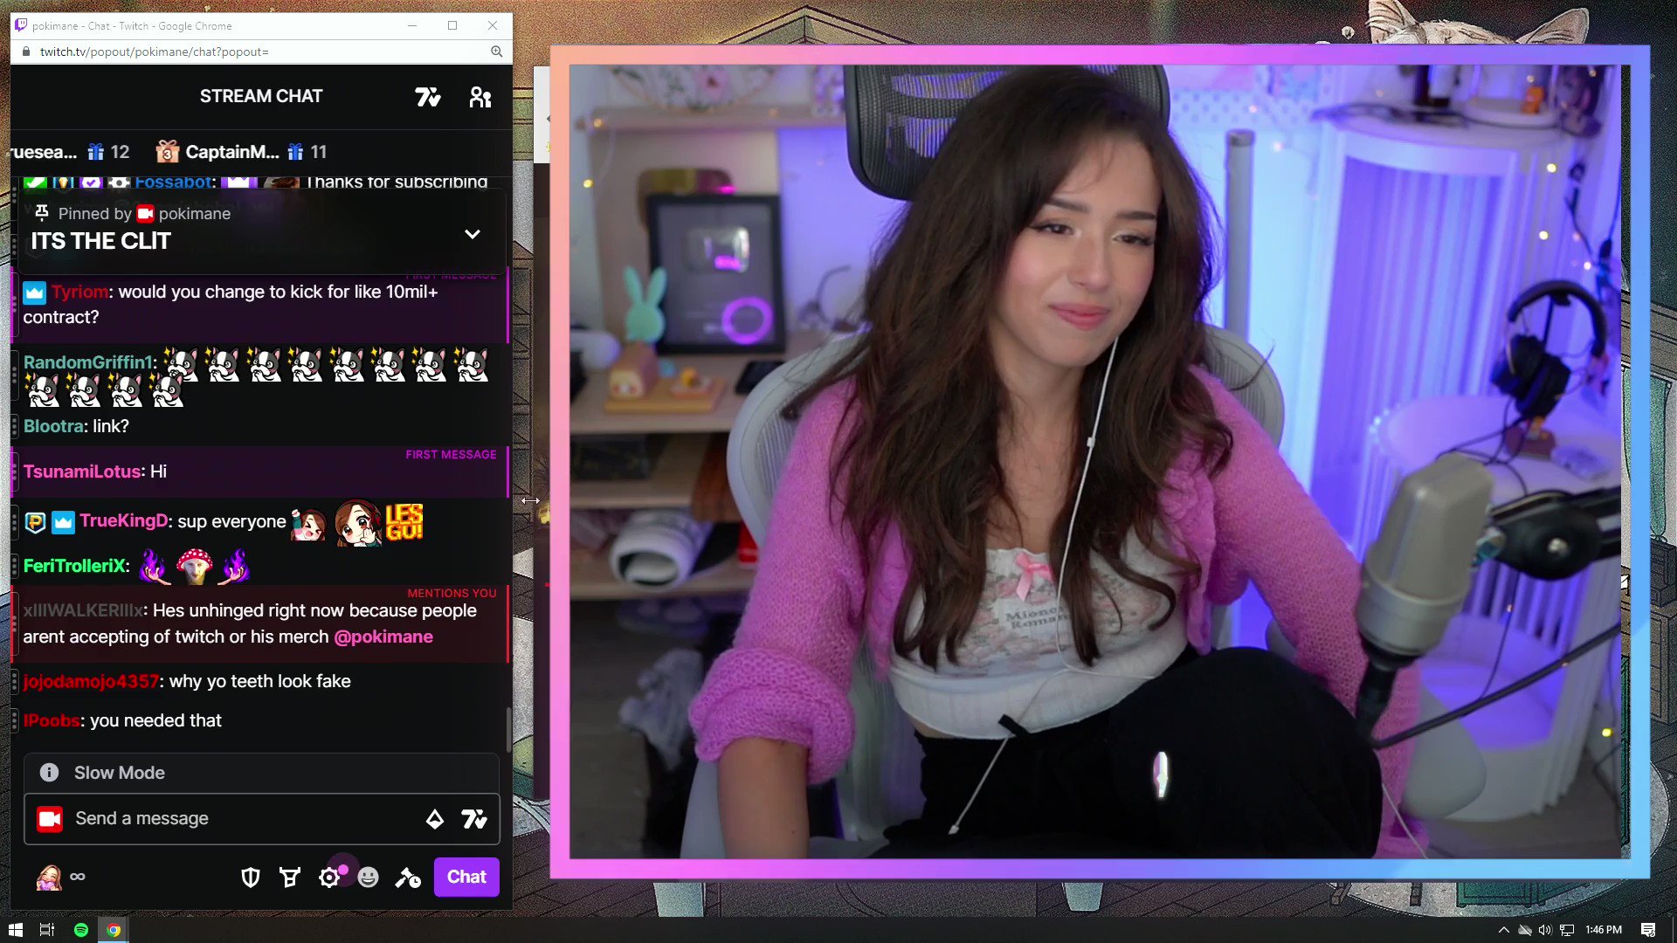Open bits cheer icon in message box
Viewport: 1677px width, 943px height.
click(434, 819)
